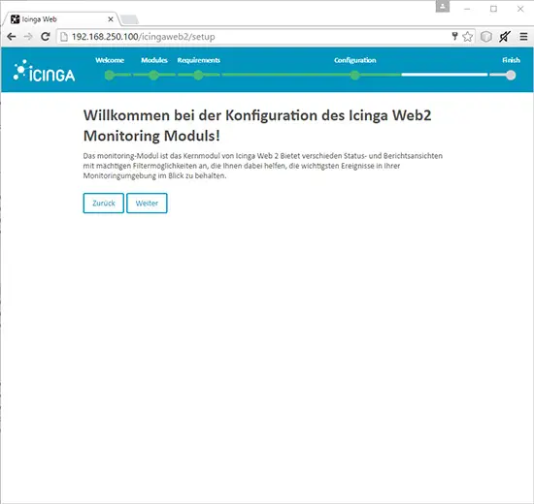The height and width of the screenshot is (504, 534).
Task: Go to the Welcome wizard step
Action: pos(110,60)
